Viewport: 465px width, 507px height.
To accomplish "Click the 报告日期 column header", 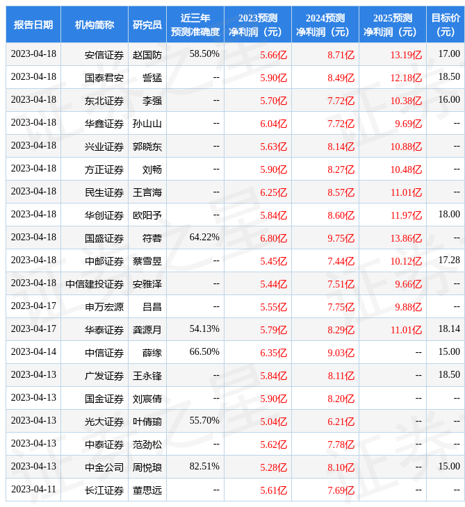I will coord(33,25).
